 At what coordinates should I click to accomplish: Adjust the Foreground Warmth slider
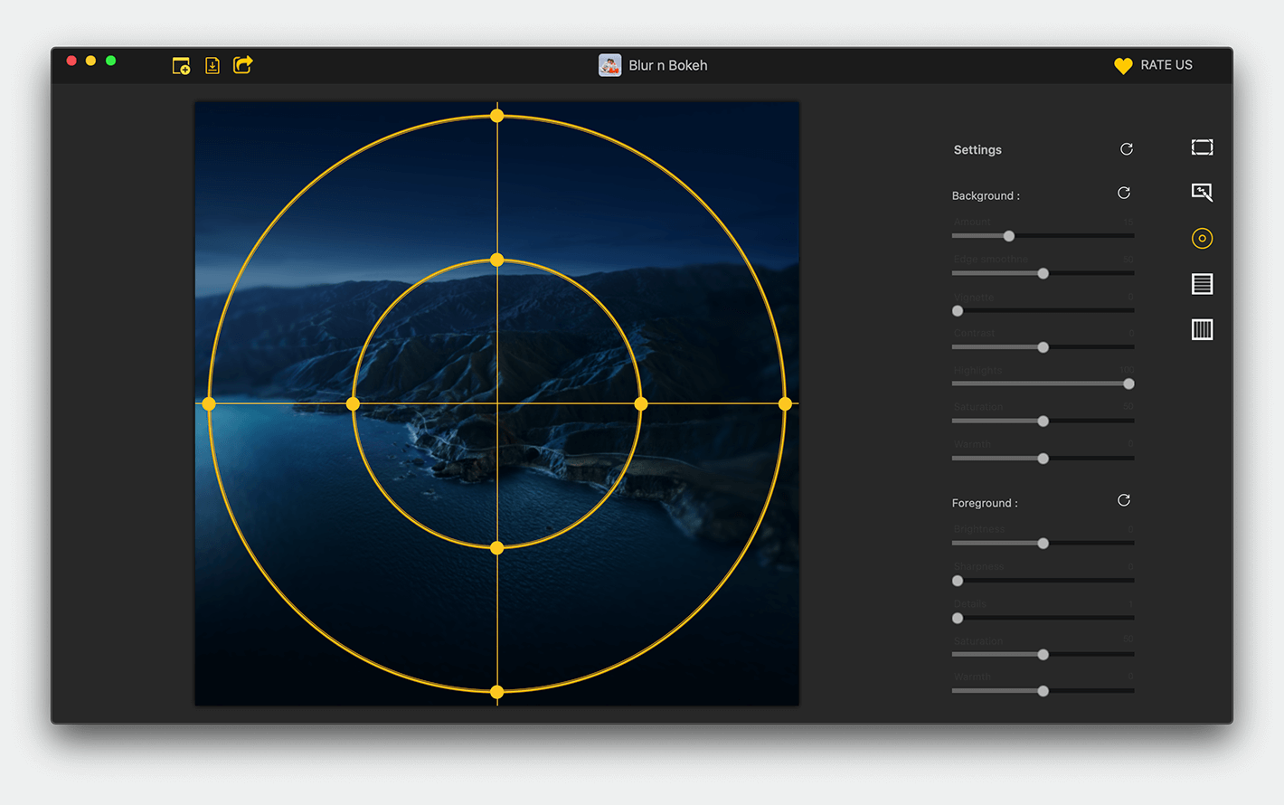point(1043,691)
